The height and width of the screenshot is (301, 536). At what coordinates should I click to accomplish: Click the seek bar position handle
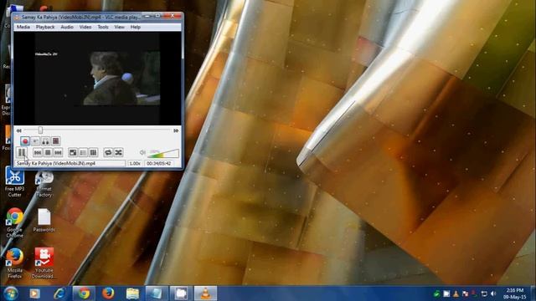pos(40,130)
